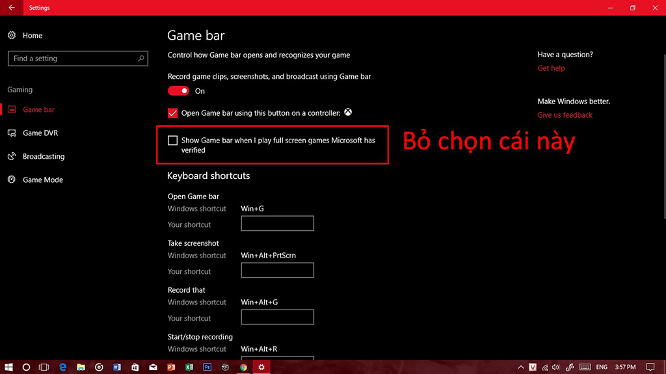666x374 pixels.
Task: Click the Get help link
Action: (551, 68)
